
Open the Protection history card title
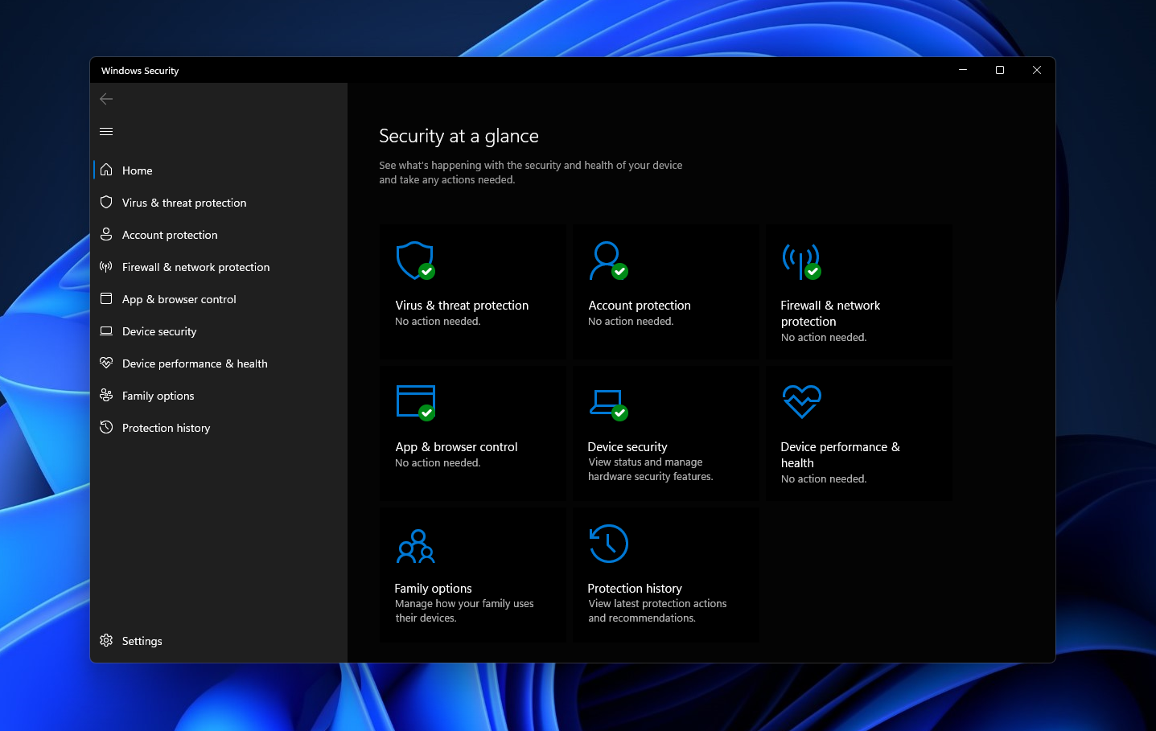coord(635,589)
